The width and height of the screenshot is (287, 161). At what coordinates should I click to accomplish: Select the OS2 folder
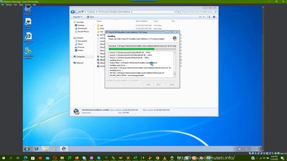[101, 32]
